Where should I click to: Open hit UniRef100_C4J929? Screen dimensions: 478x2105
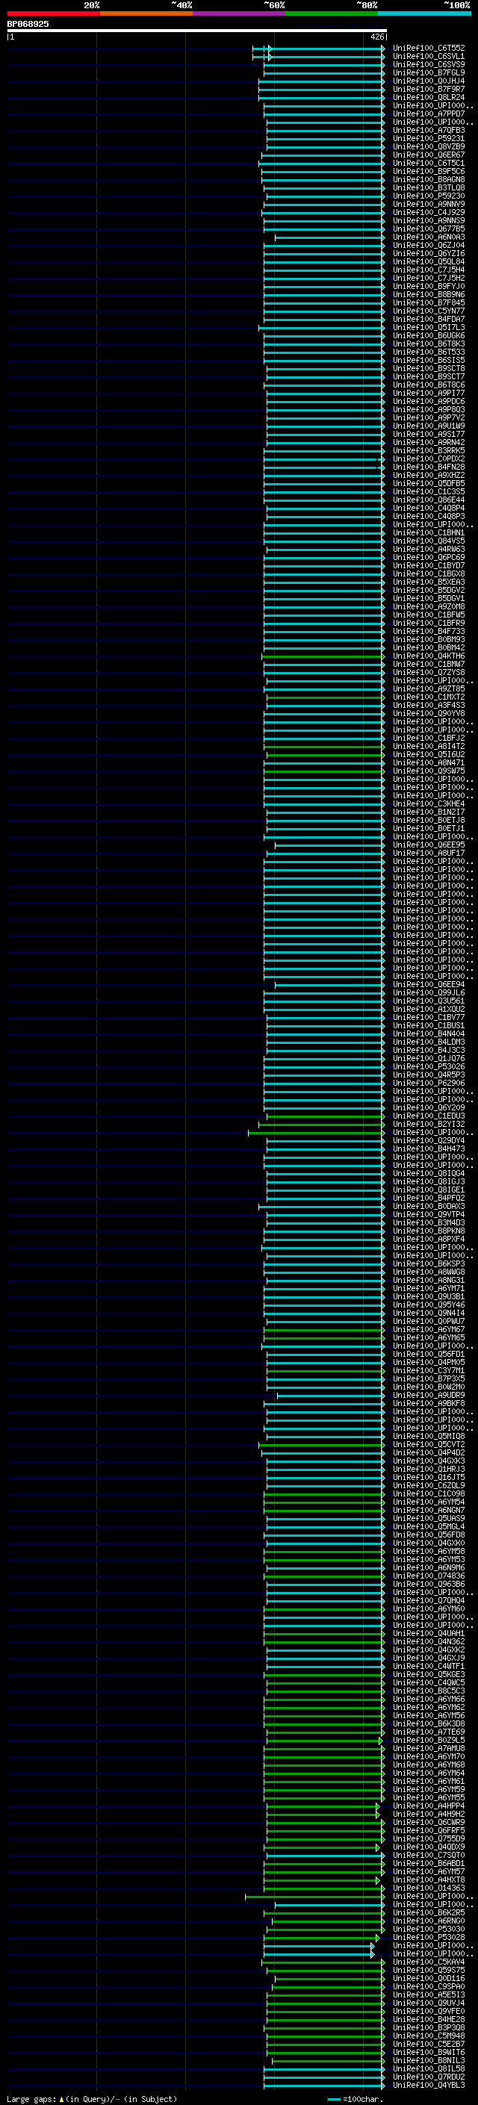[429, 213]
